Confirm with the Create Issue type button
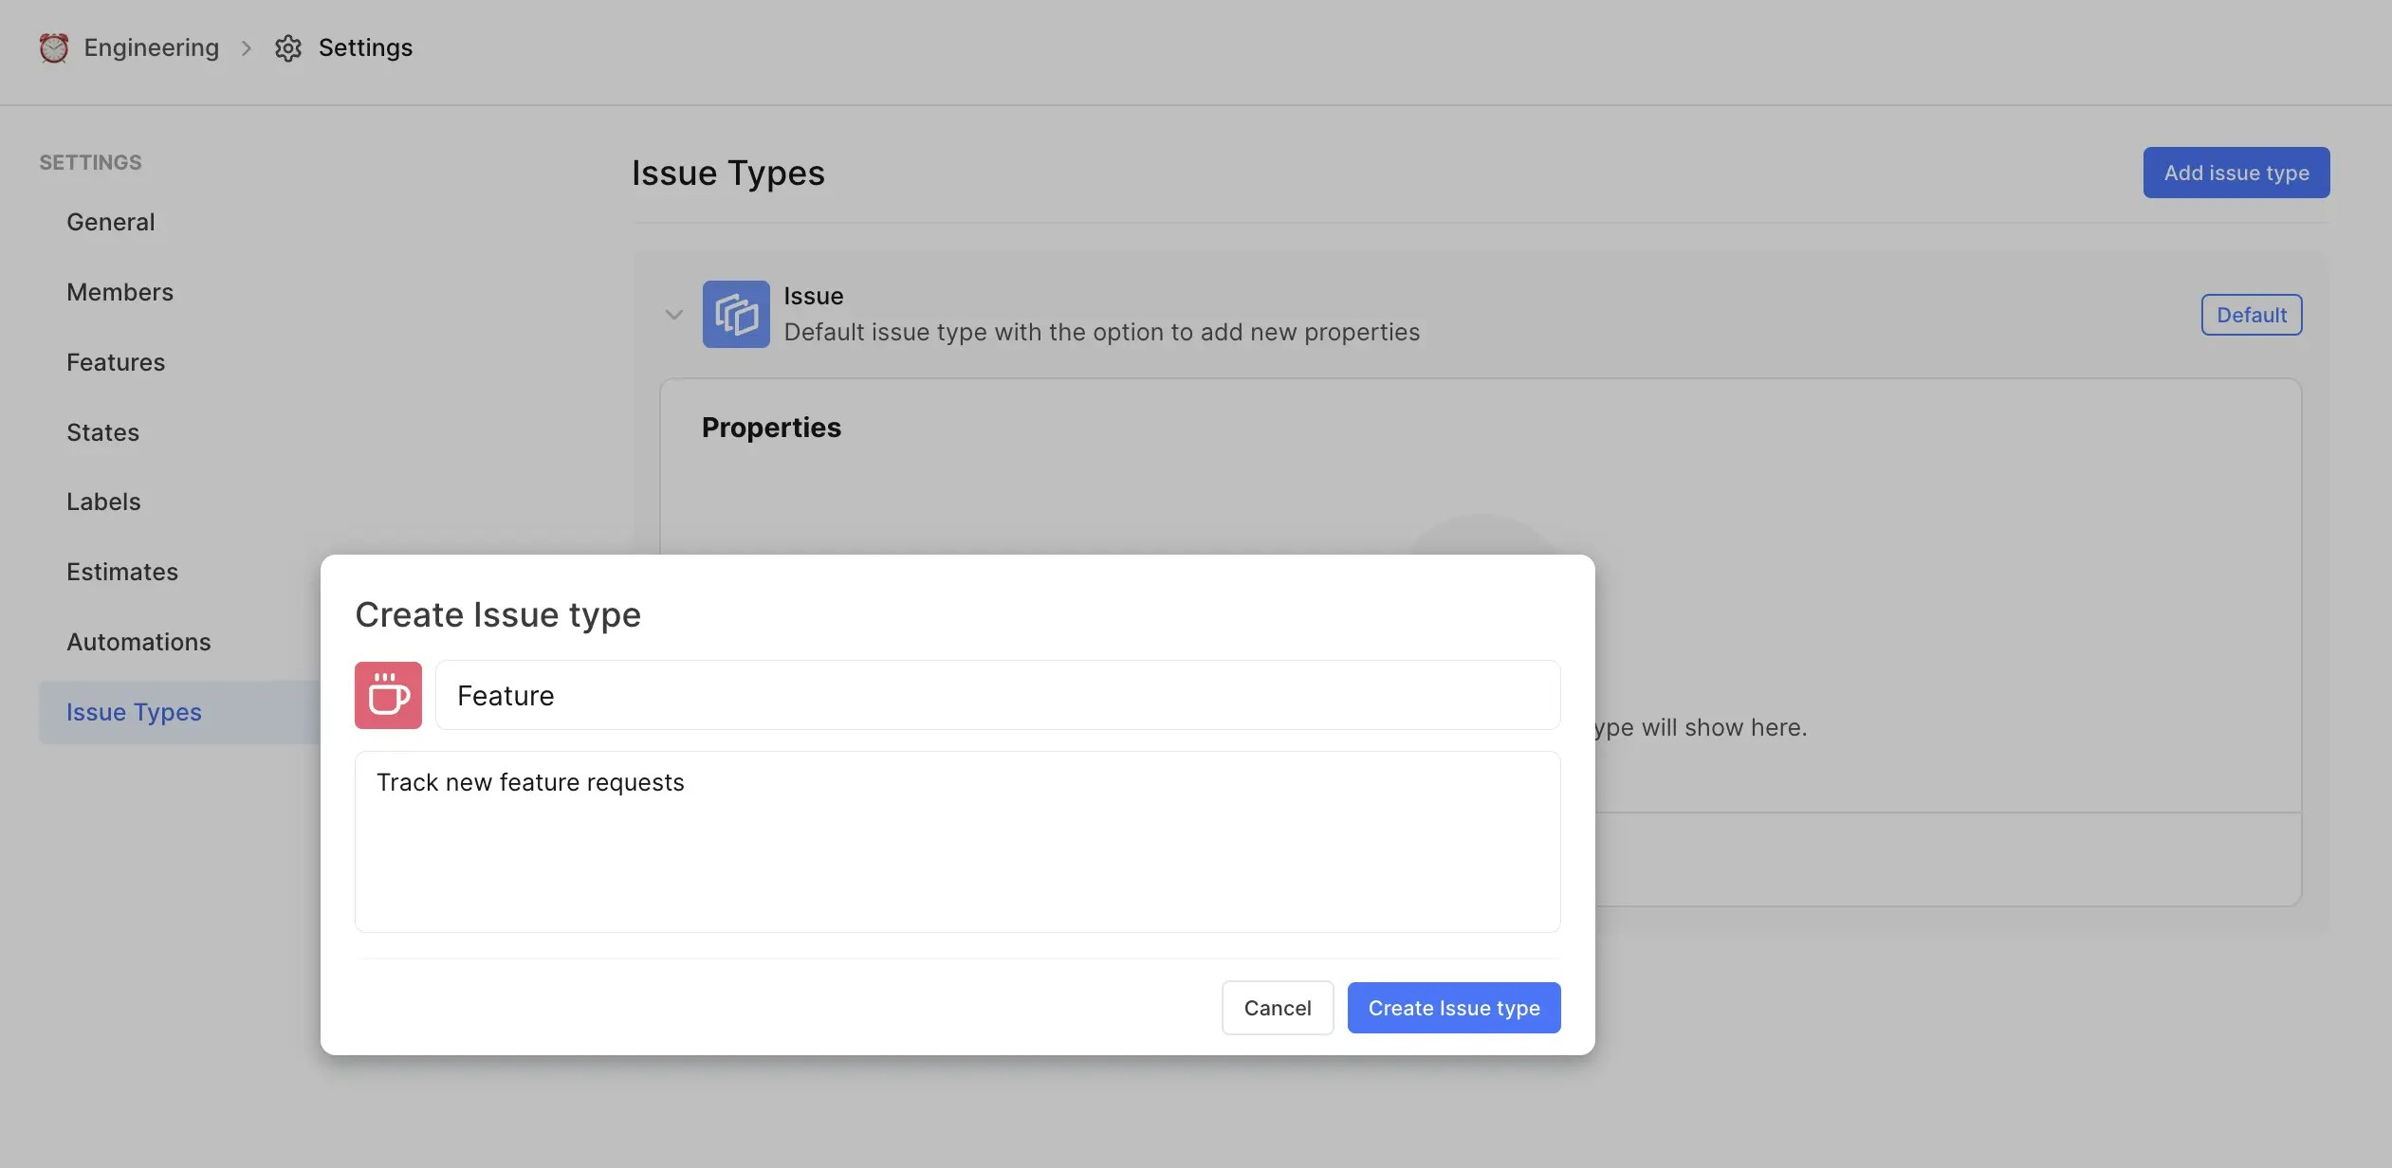Screen dimensions: 2392x1168 (1453, 1007)
